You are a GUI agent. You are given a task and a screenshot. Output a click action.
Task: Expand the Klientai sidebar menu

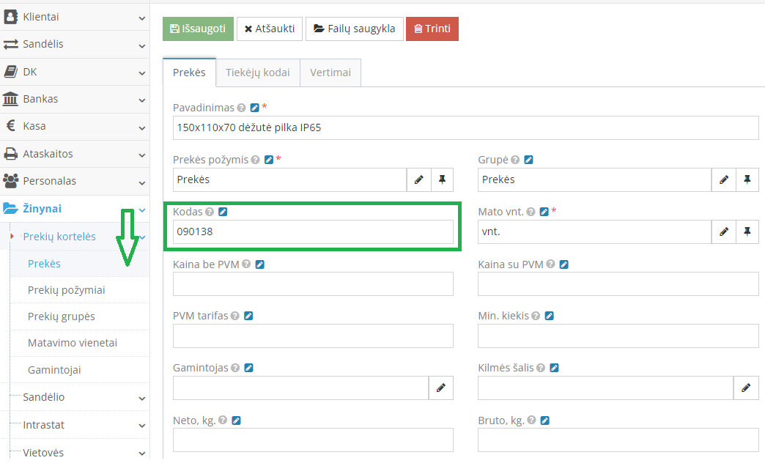tap(73, 16)
